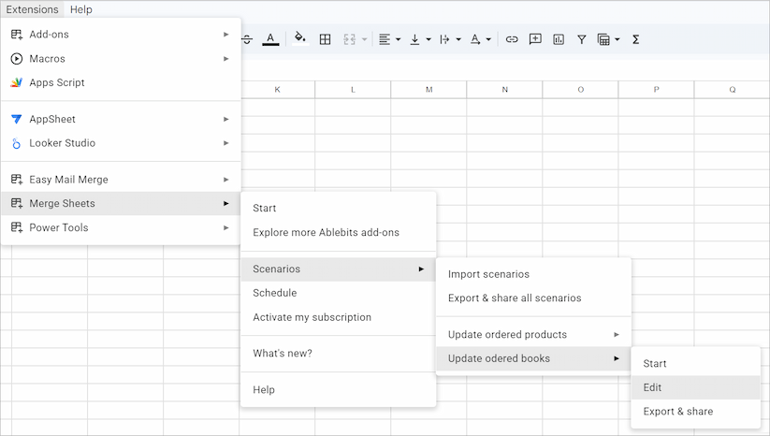Click the insert chart icon

(x=559, y=39)
